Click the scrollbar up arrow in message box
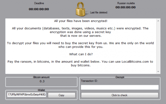166x104 pixels. click(158, 21)
